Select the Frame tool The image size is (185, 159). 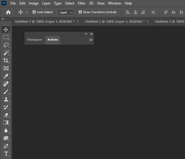tap(6, 68)
